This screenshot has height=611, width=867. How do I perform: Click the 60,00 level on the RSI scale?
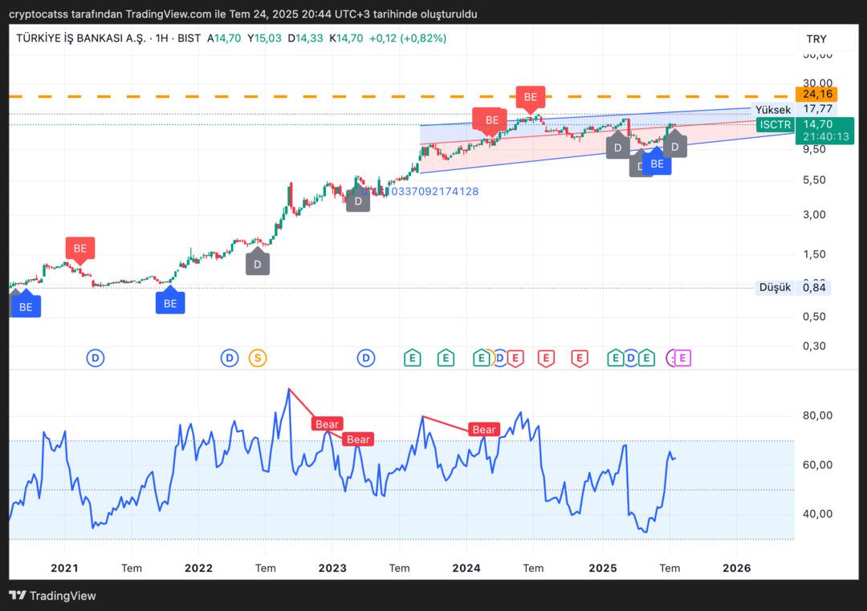(x=817, y=464)
